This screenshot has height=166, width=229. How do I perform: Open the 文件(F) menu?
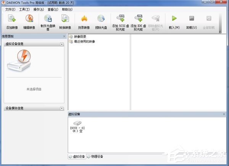coord(10,9)
